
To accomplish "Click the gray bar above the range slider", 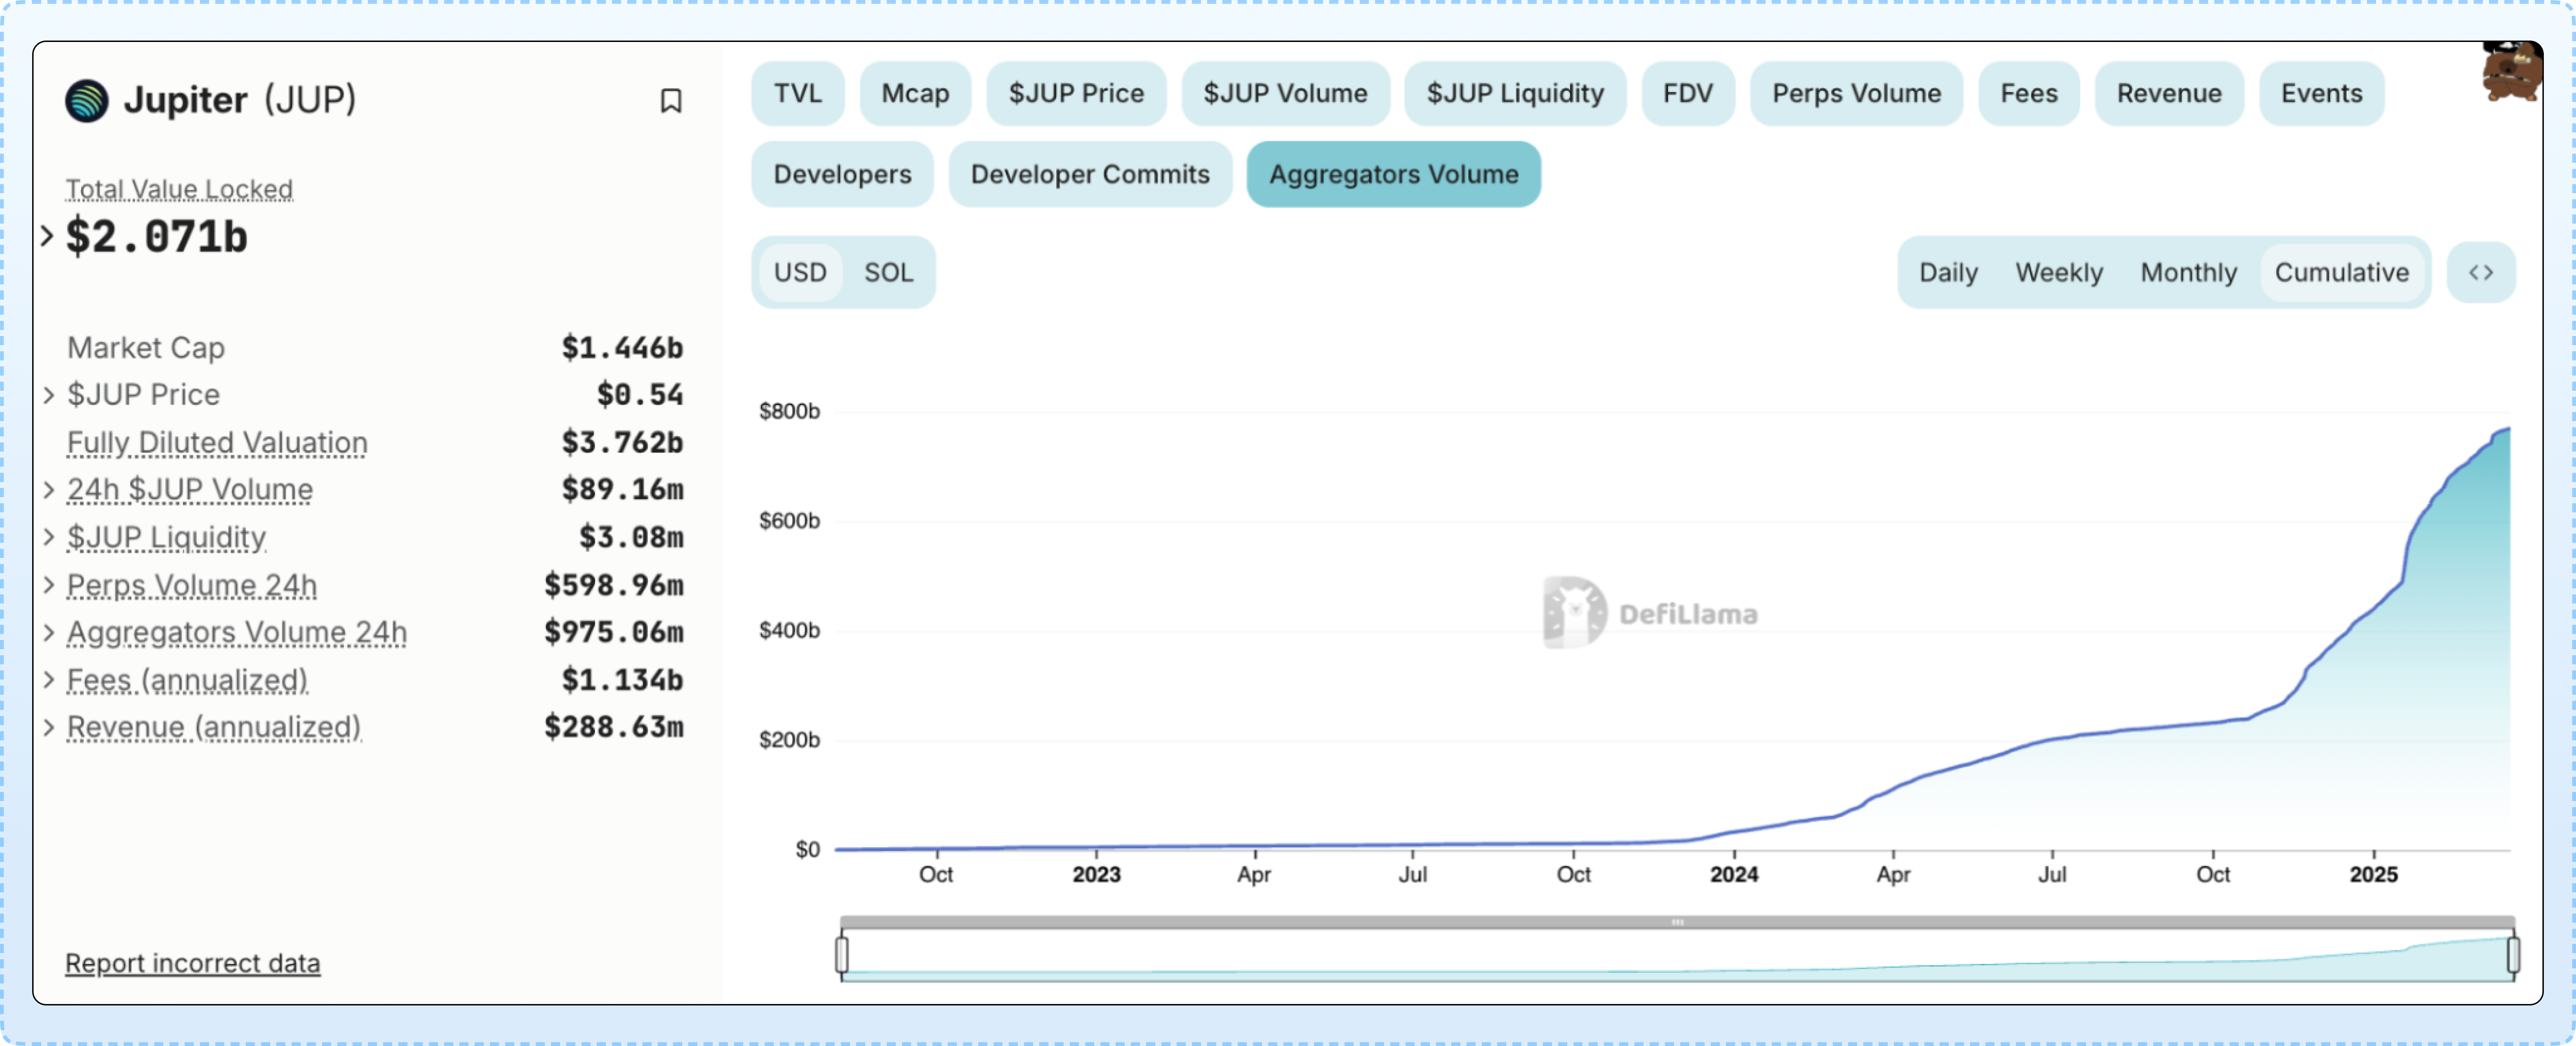I will click(1677, 922).
